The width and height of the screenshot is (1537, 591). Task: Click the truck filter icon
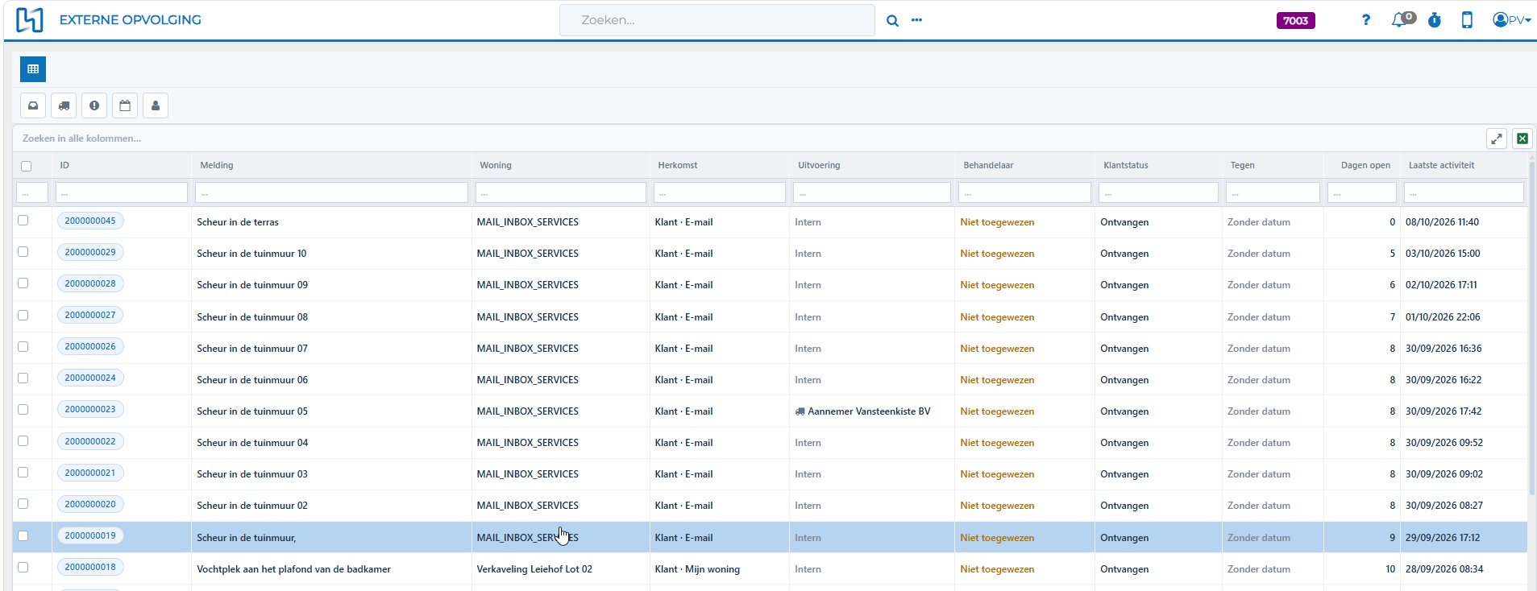(x=64, y=105)
